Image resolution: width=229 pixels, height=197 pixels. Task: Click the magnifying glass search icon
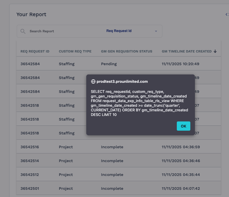coord(23,31)
